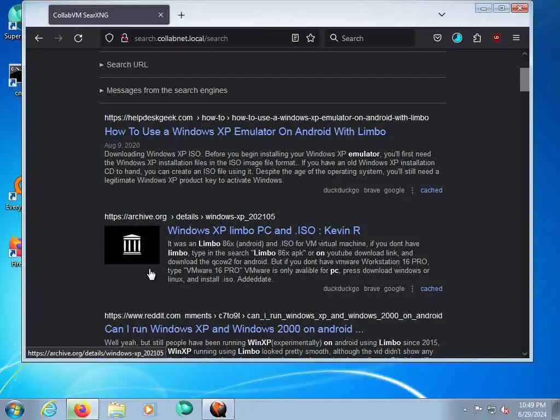Click the address bar URL field
The height and width of the screenshot is (420, 560).
pyautogui.click(x=211, y=38)
